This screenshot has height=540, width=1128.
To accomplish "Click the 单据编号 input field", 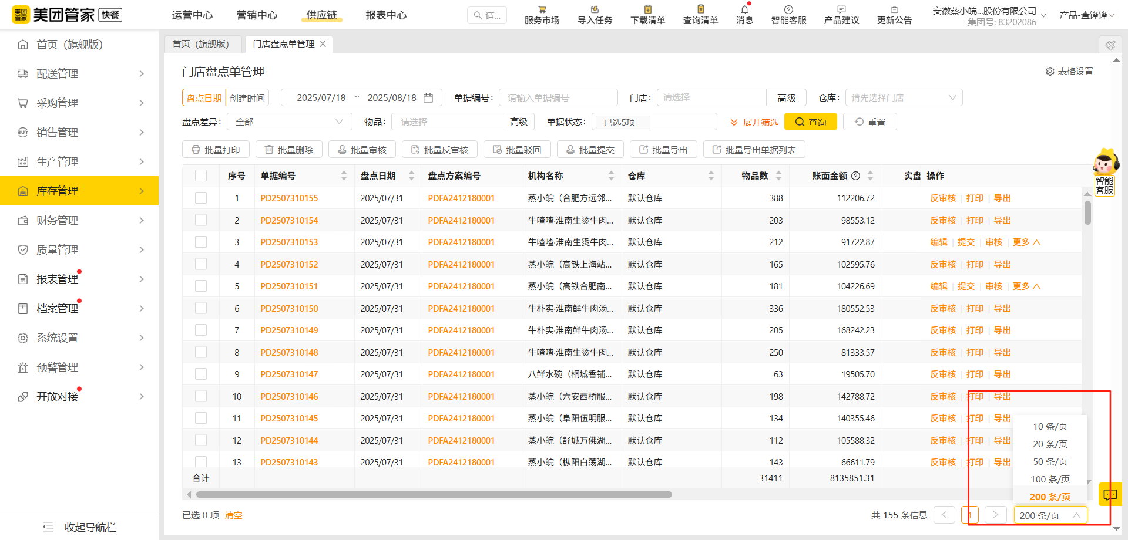I will pyautogui.click(x=558, y=98).
